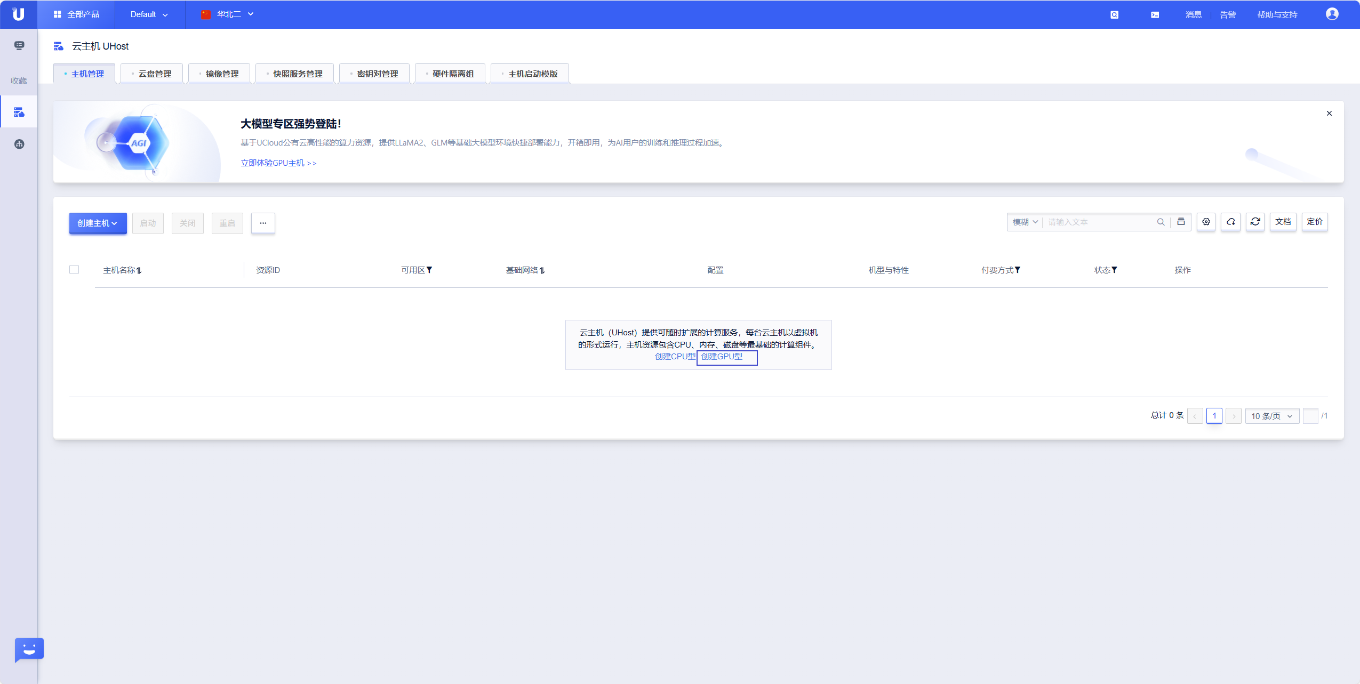Image resolution: width=1360 pixels, height=684 pixels.
Task: Click the 配置 column header
Action: (x=715, y=270)
